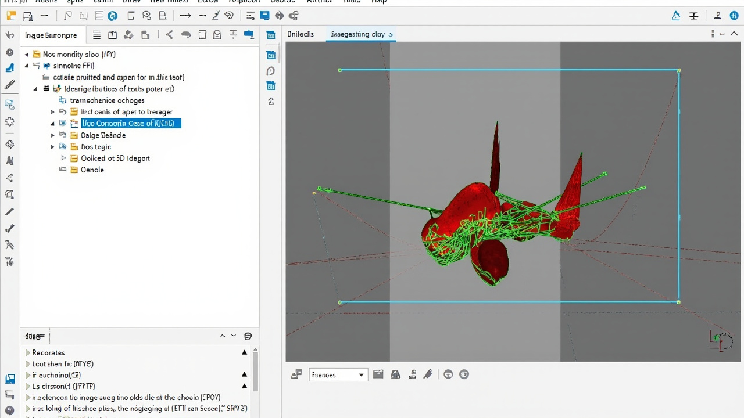Click the axis orientation gizmo in viewport corner
Viewport: 744px width, 418px height.
[x=721, y=340]
